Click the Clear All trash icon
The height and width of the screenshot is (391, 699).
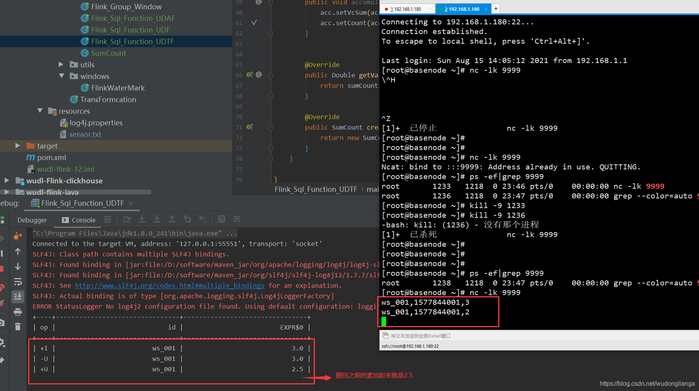(x=18, y=327)
